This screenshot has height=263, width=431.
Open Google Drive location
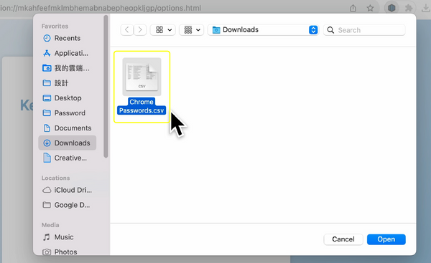(68, 205)
